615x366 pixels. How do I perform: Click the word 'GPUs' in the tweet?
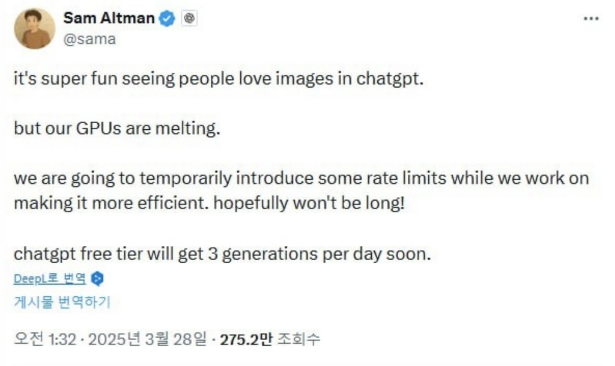pos(98,128)
